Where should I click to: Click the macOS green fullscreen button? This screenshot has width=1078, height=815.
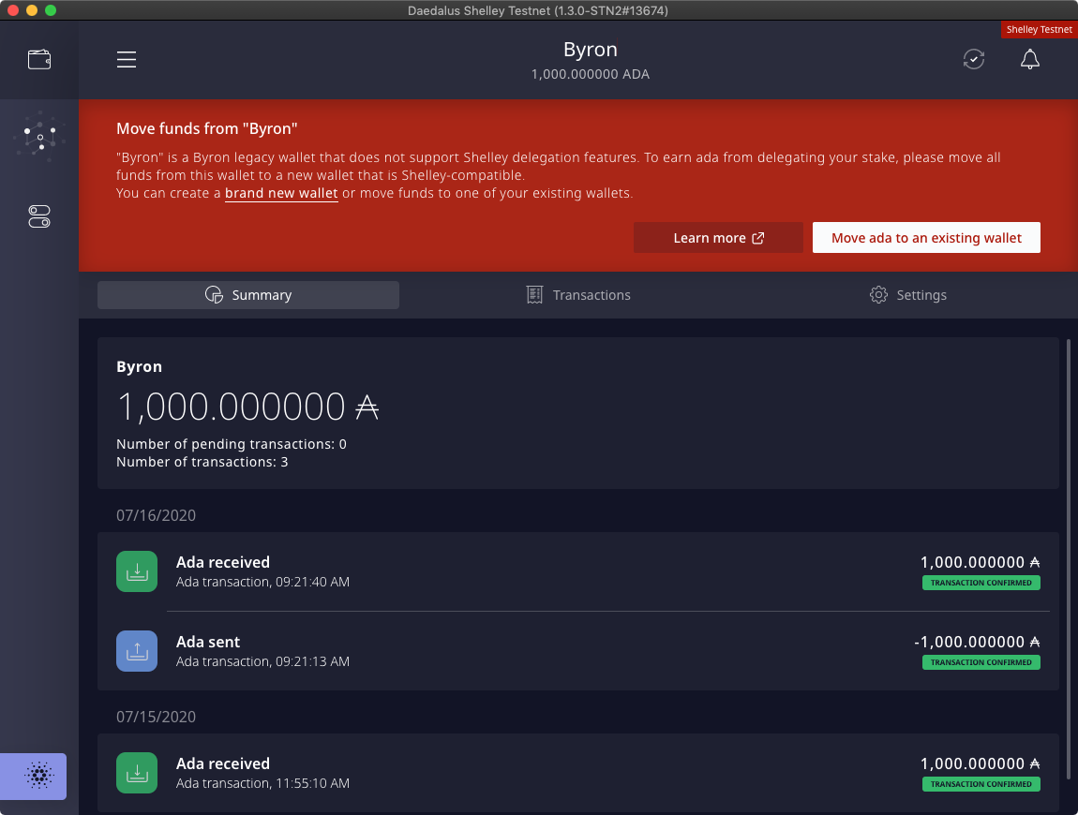click(x=51, y=10)
